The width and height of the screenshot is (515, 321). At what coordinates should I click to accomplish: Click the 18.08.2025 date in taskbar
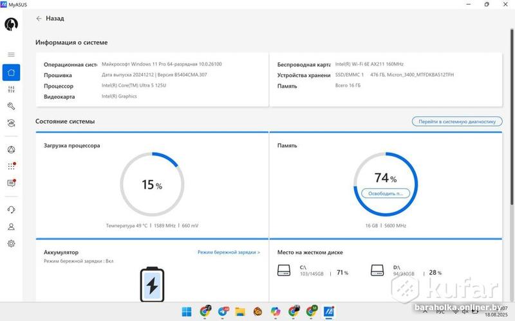pyautogui.click(x=496, y=315)
